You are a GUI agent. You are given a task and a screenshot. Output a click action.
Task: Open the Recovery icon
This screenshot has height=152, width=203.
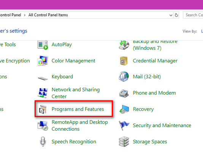pyautogui.click(x=124, y=109)
